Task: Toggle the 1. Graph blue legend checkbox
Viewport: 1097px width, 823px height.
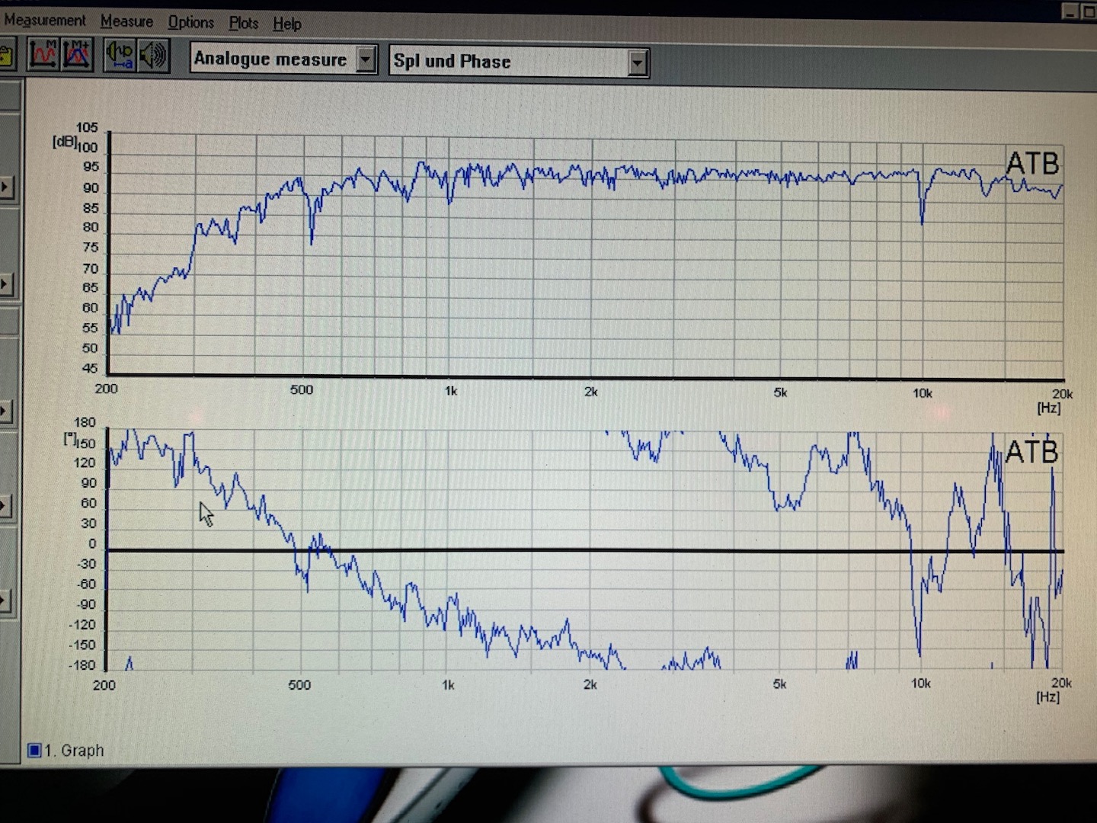Action: [x=34, y=751]
